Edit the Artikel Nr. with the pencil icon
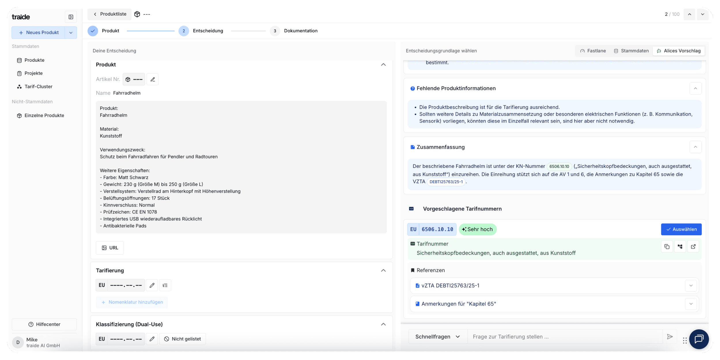Screen dimensions: 720x360 pos(153,79)
